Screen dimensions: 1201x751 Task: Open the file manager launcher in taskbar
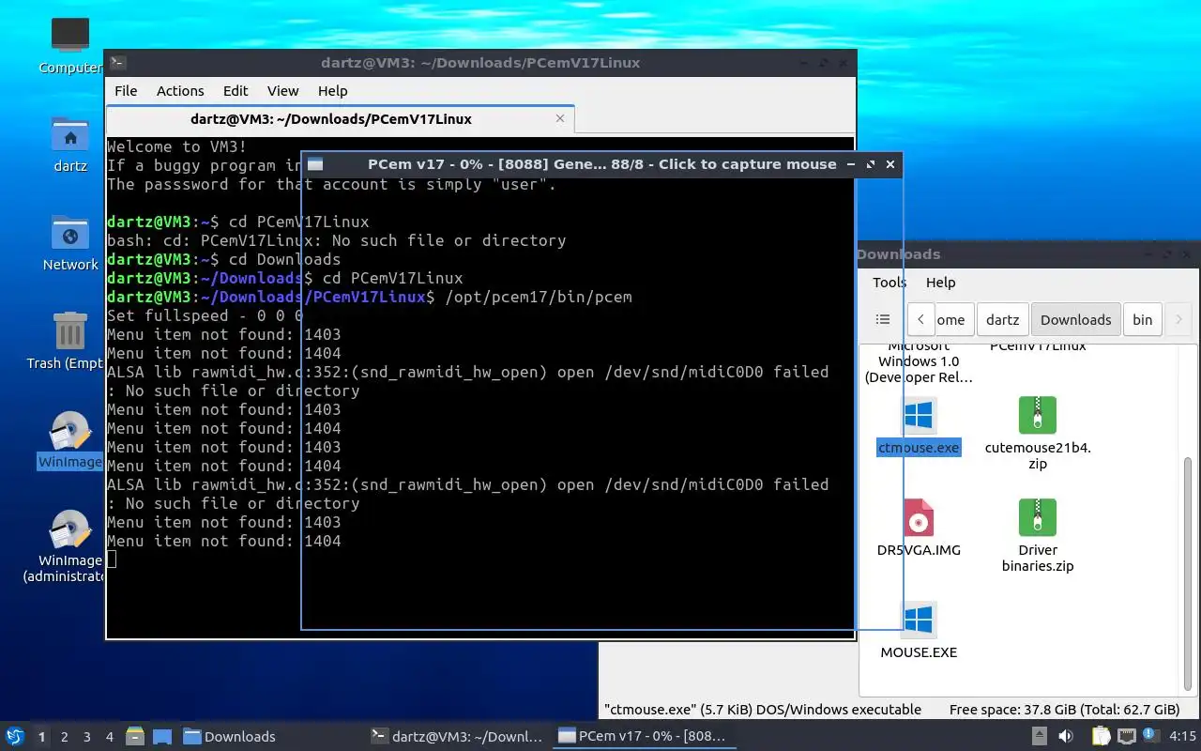134,736
